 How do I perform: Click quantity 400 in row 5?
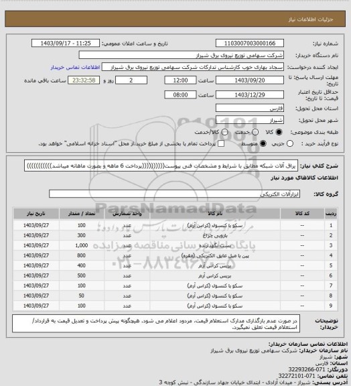coord(82,265)
